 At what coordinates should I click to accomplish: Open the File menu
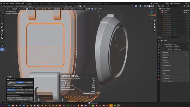coord(4,4)
